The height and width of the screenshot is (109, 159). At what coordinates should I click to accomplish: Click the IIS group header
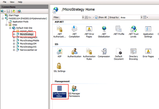[56, 44]
